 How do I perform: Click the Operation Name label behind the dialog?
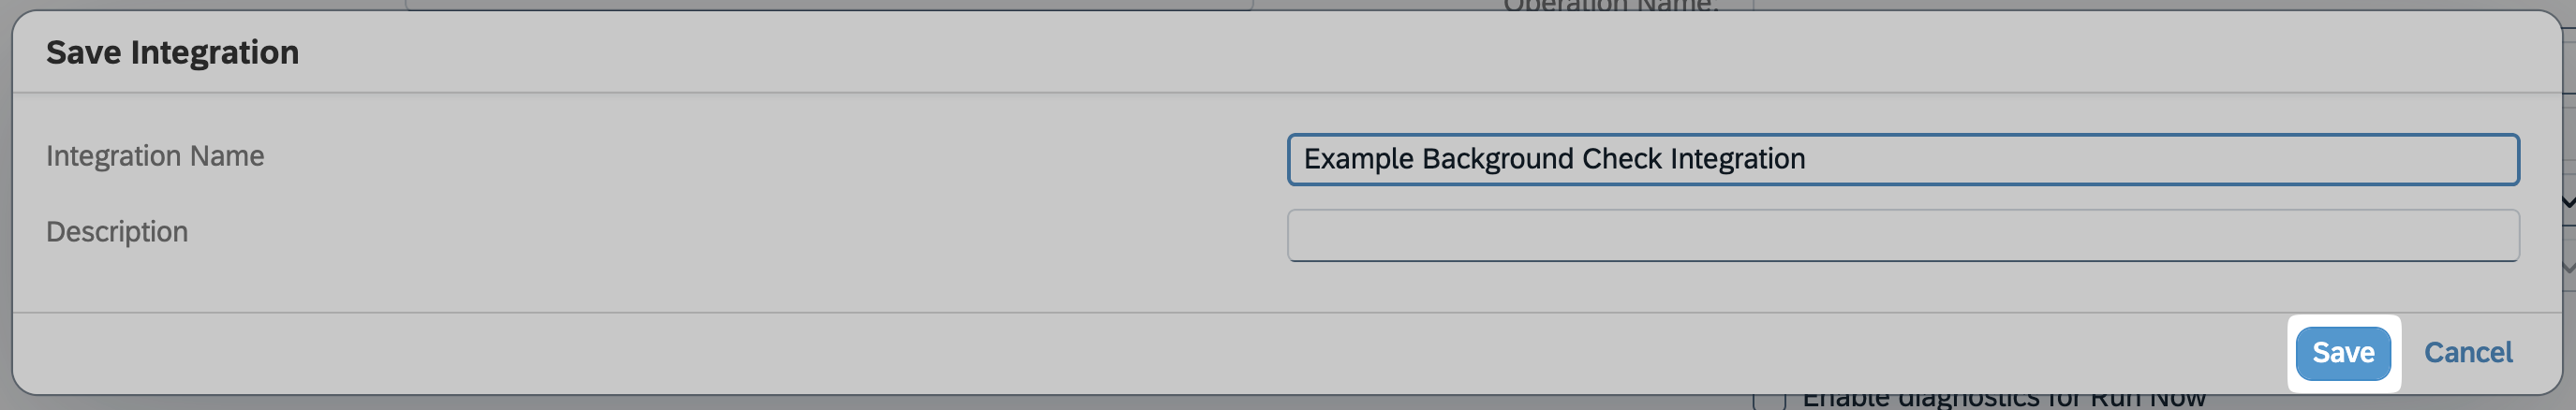coord(1610,6)
